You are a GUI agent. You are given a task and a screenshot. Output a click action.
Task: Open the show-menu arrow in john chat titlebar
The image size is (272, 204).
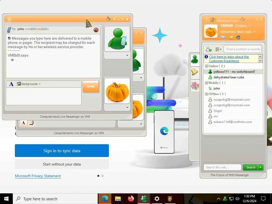pyautogui.click(x=114, y=19)
